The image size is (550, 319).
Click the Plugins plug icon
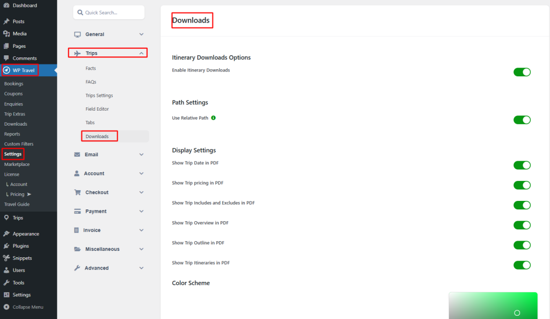tap(6, 246)
